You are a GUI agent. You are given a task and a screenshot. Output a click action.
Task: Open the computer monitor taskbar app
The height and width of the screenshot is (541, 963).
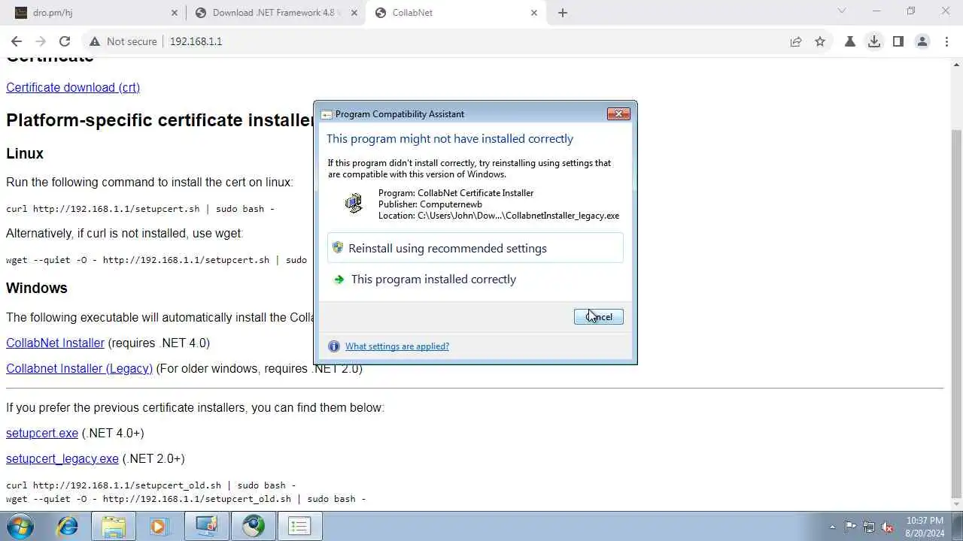tap(206, 526)
